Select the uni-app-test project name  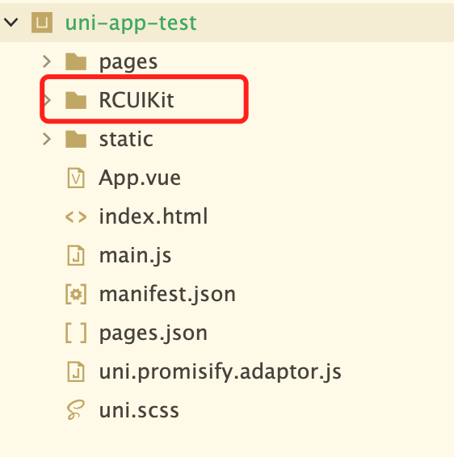131,23
